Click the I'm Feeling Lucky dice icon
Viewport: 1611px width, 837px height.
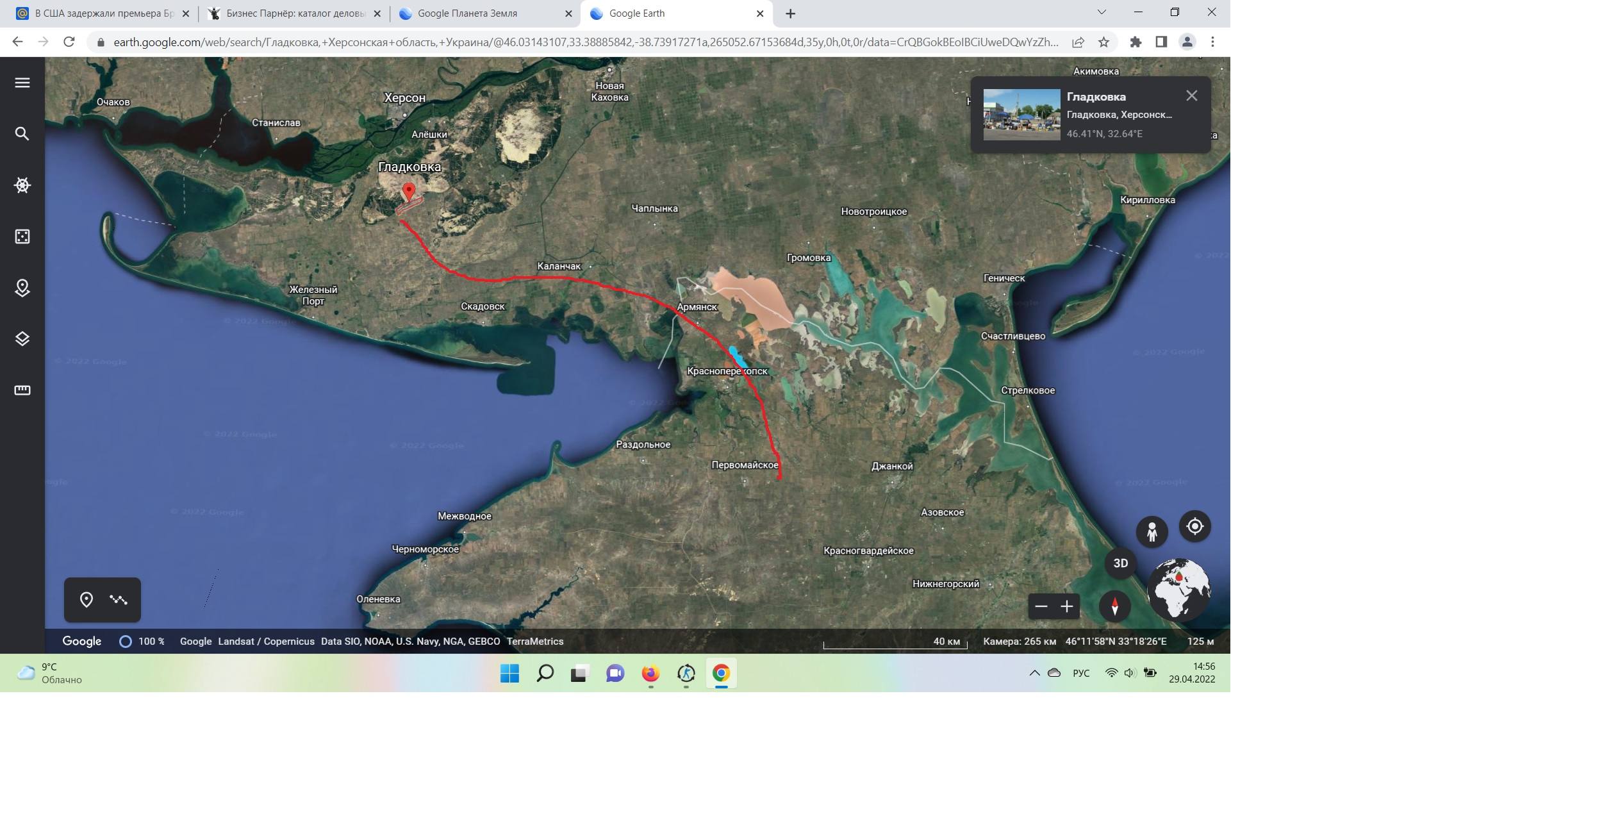(x=22, y=236)
